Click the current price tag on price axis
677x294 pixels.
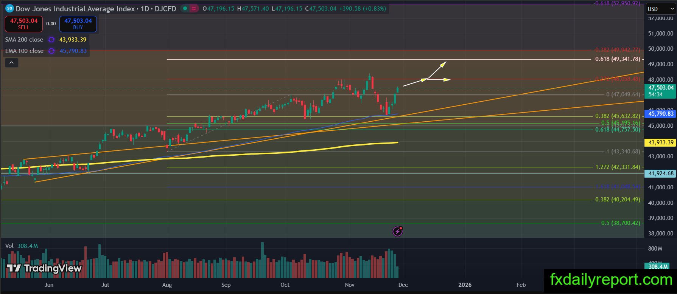coord(660,91)
